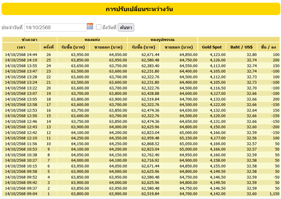Click the ทองรูปพรรณ group header

pos(162,40)
